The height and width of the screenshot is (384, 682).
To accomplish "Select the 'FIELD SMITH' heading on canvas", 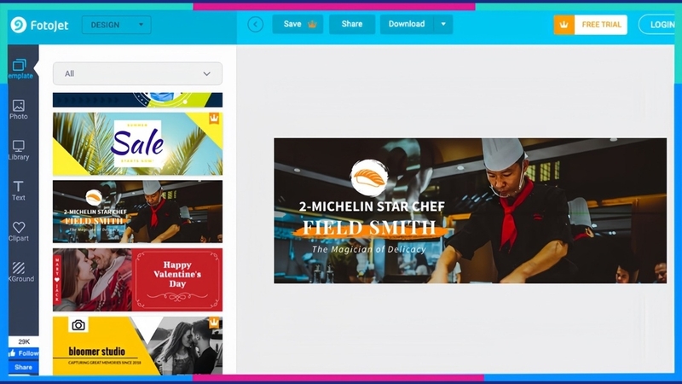I will pos(369,228).
